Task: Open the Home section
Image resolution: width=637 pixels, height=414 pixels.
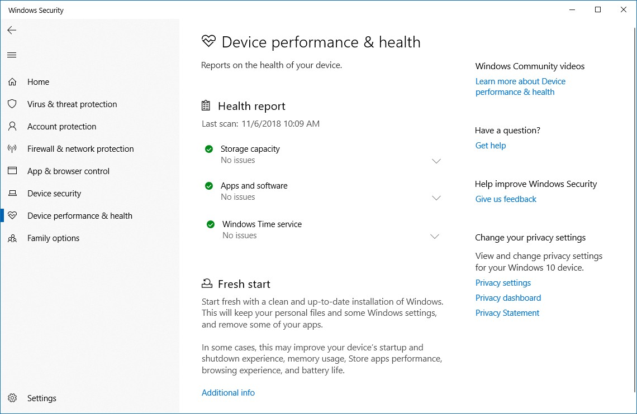Action: 38,82
